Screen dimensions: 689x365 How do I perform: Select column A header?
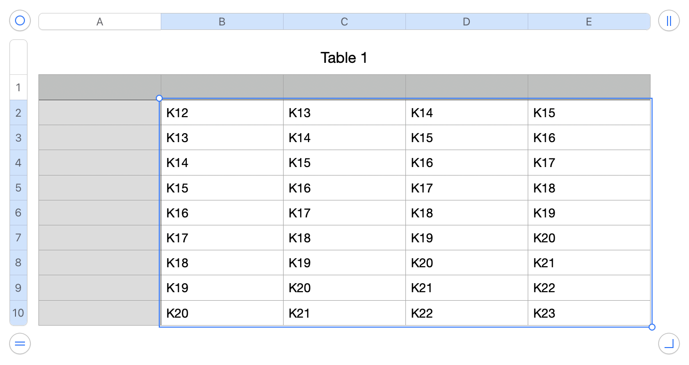click(x=100, y=22)
